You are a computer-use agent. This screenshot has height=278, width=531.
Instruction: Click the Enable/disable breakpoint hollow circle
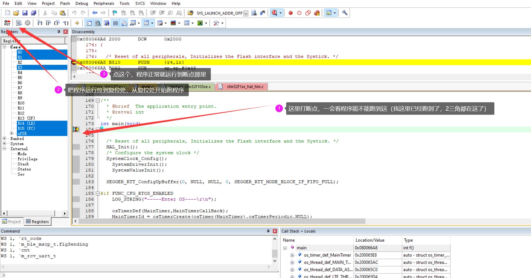tap(299, 13)
